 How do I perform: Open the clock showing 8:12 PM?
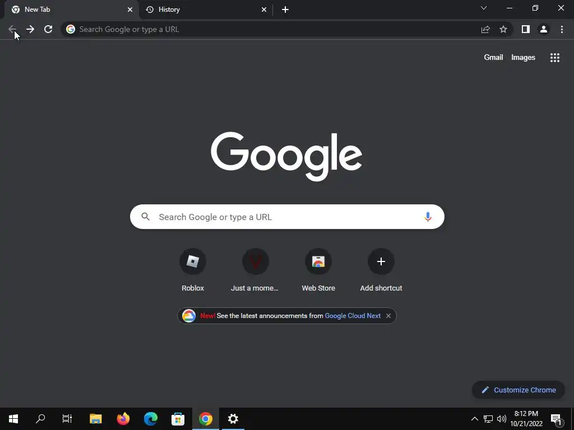(x=526, y=419)
